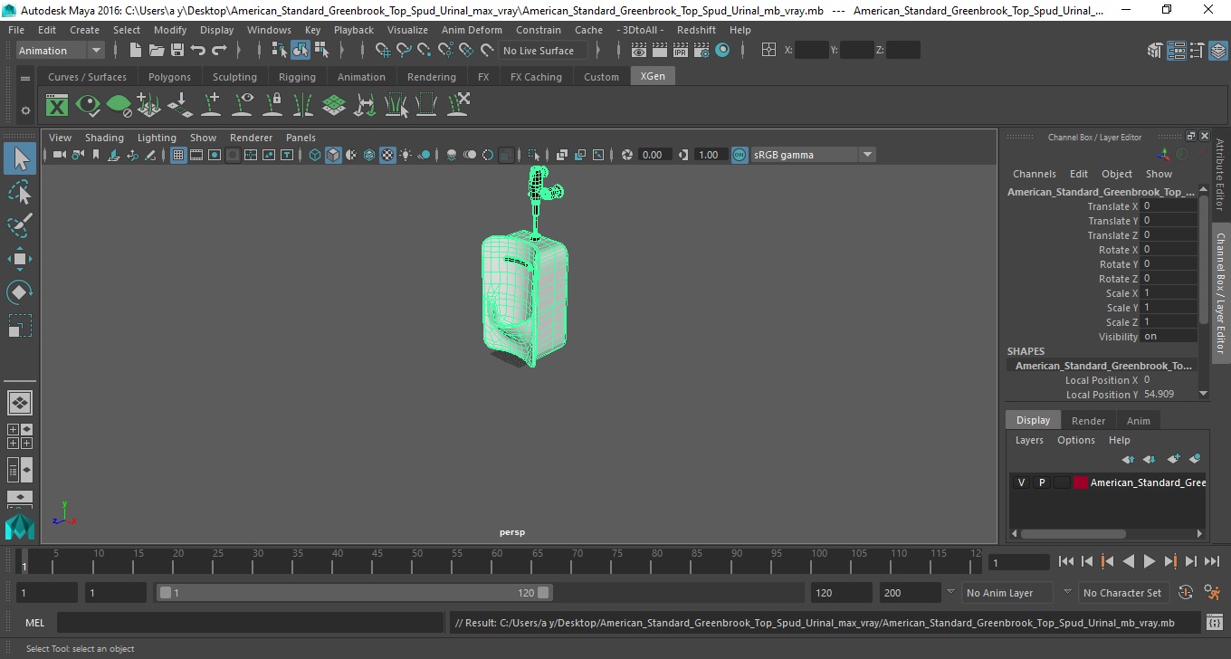Viewport: 1231px width, 659px height.
Task: Open Anim layer tab
Action: (x=1138, y=420)
